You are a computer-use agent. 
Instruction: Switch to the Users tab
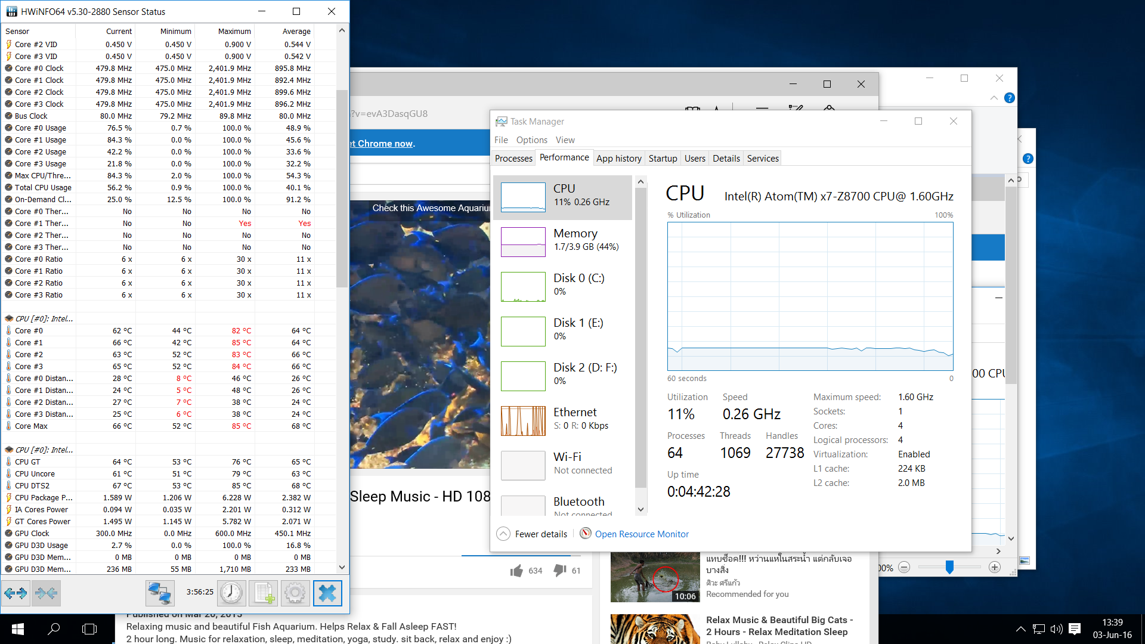(x=695, y=159)
